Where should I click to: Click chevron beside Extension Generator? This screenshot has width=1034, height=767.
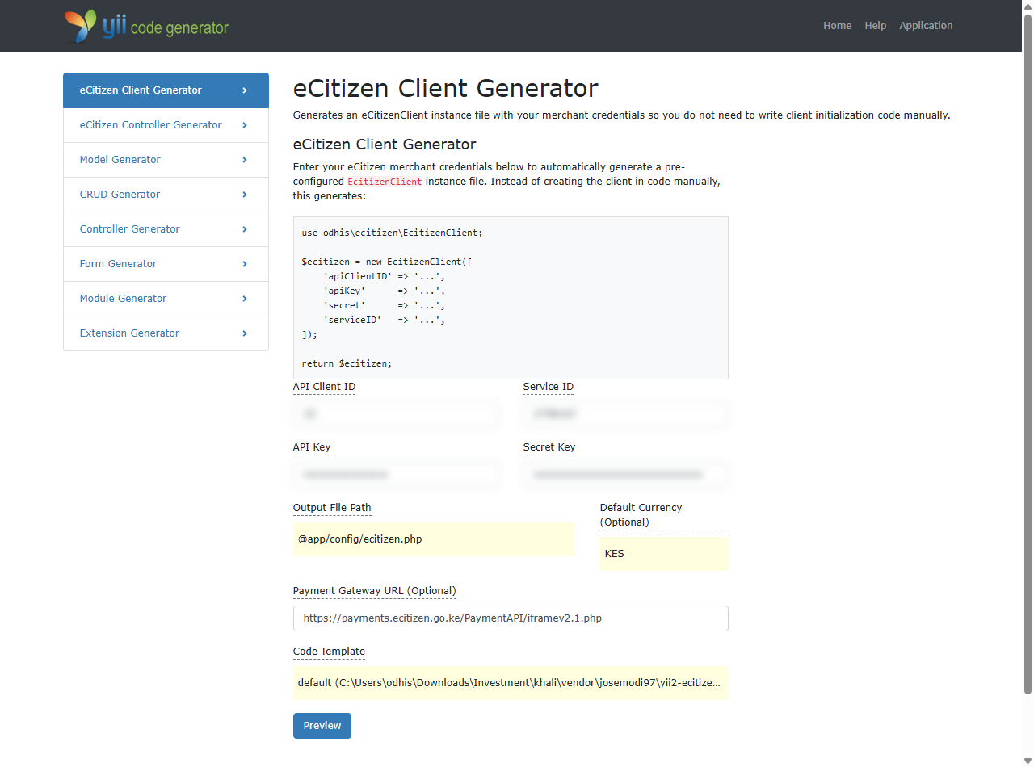[x=245, y=333]
